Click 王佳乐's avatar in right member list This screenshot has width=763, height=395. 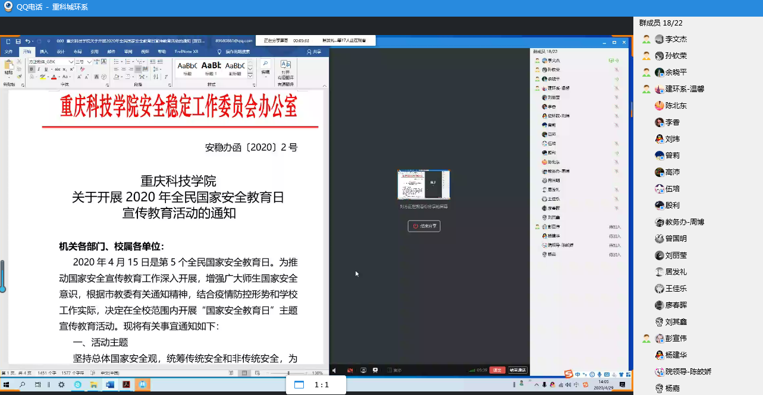[659, 289]
